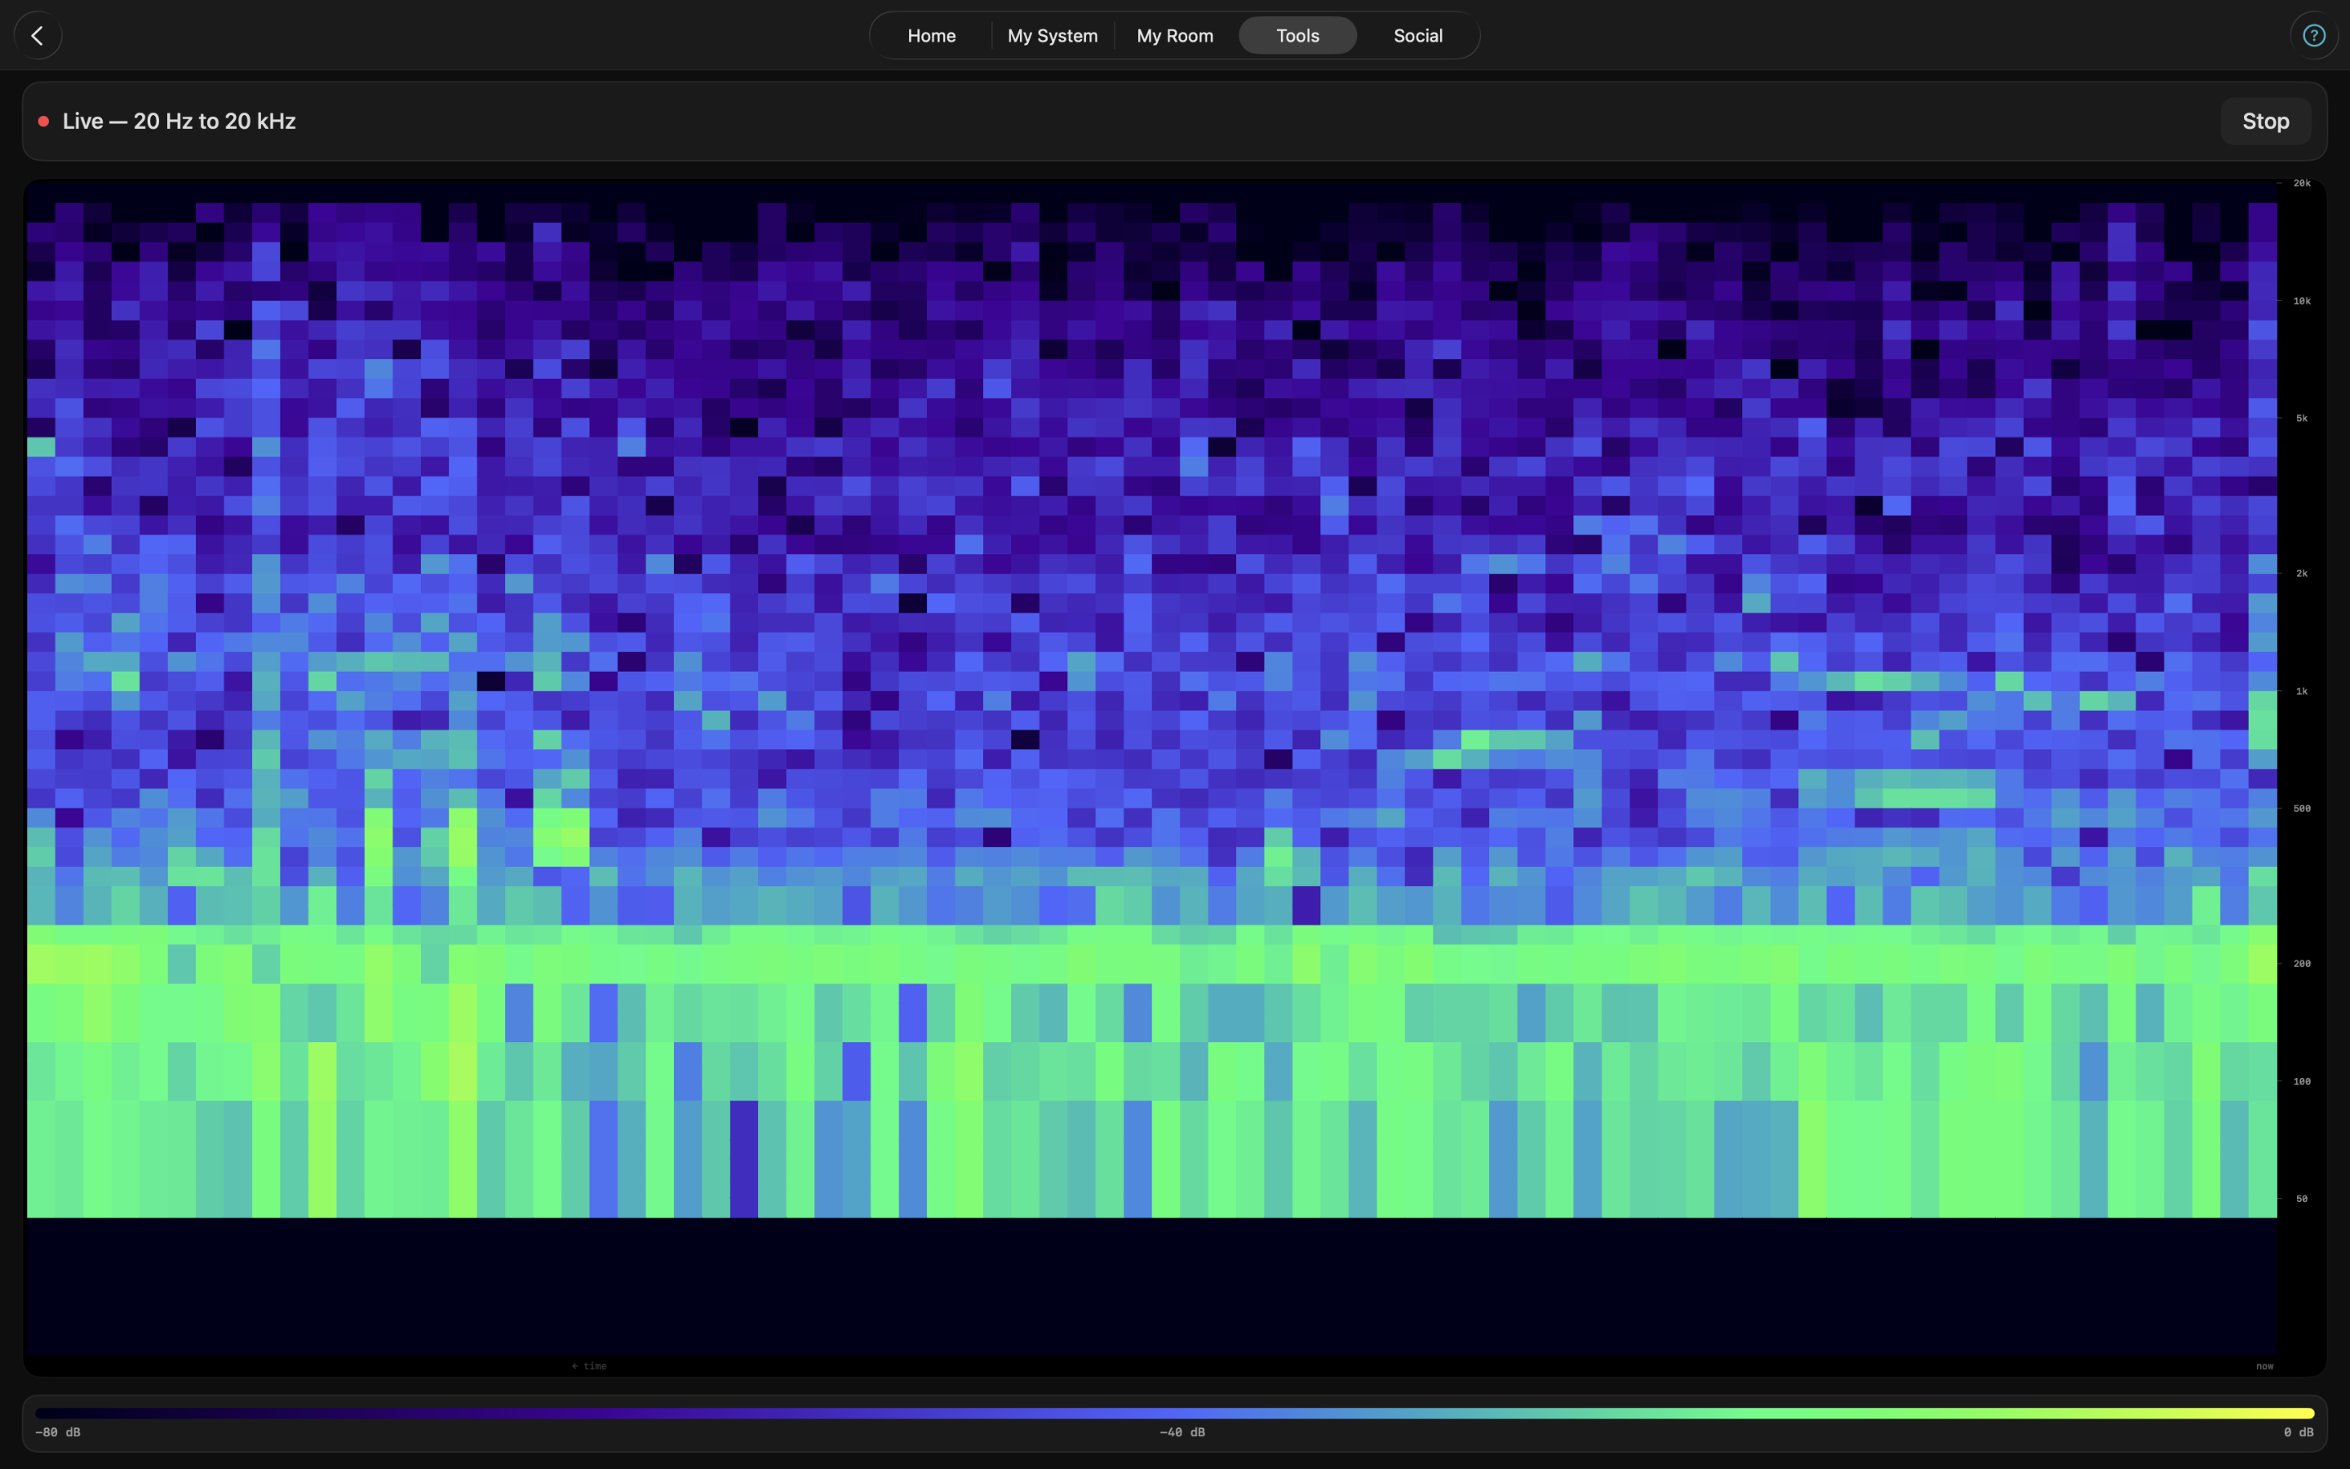The height and width of the screenshot is (1469, 2350).
Task: Click the 500 frequency axis label
Action: 2301,808
